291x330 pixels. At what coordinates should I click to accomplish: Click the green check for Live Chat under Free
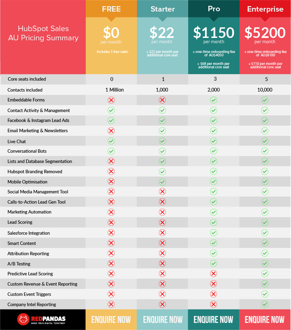(x=111, y=141)
